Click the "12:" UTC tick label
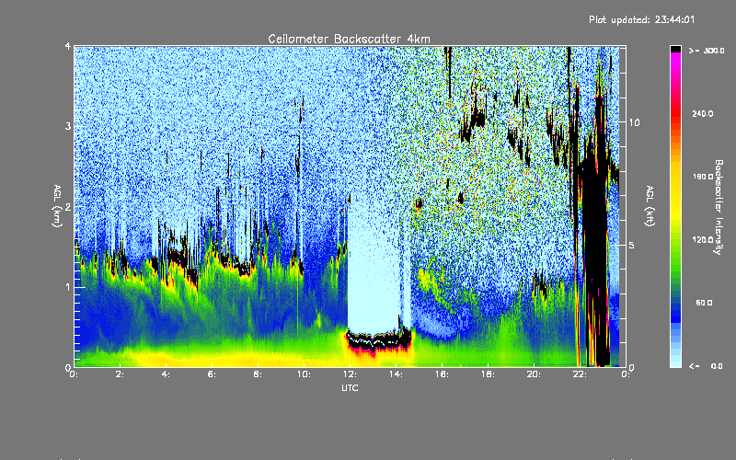736x460 pixels. pyautogui.click(x=350, y=374)
